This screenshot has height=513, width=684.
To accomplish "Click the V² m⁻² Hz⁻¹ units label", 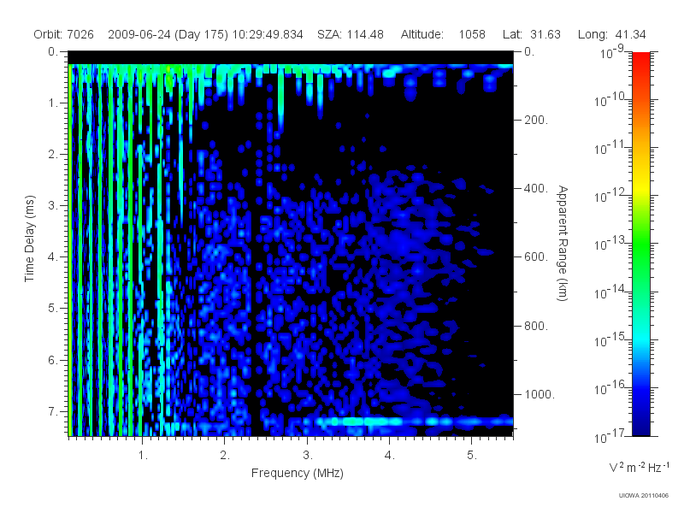I will point(638,467).
